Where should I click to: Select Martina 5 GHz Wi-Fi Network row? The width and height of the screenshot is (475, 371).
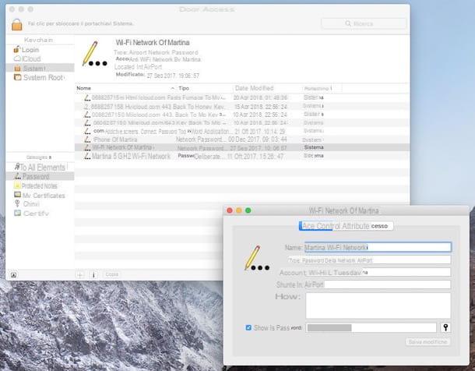coord(242,156)
